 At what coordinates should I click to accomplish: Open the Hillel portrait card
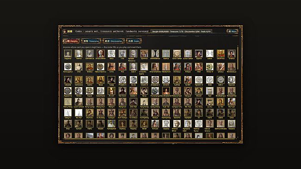[199, 66]
